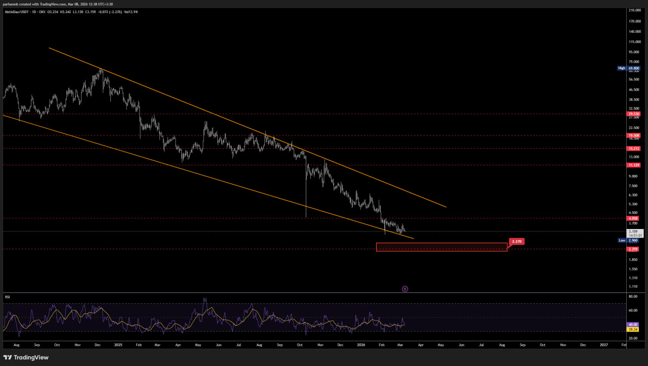Screen dimensions: 648x366
Task: Click the 11.129 price level label
Action: pos(634,165)
